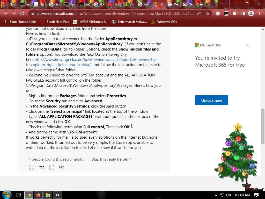Go back with the browser back arrow
The image size is (265, 199).
point(6,13)
